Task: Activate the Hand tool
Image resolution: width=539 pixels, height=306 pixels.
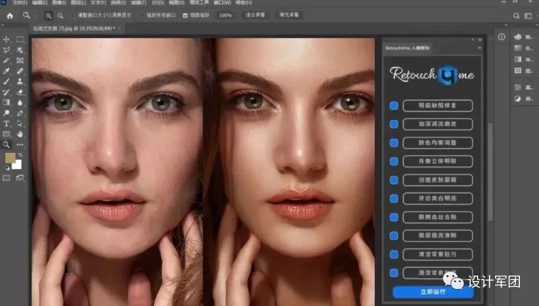Action: 20,134
